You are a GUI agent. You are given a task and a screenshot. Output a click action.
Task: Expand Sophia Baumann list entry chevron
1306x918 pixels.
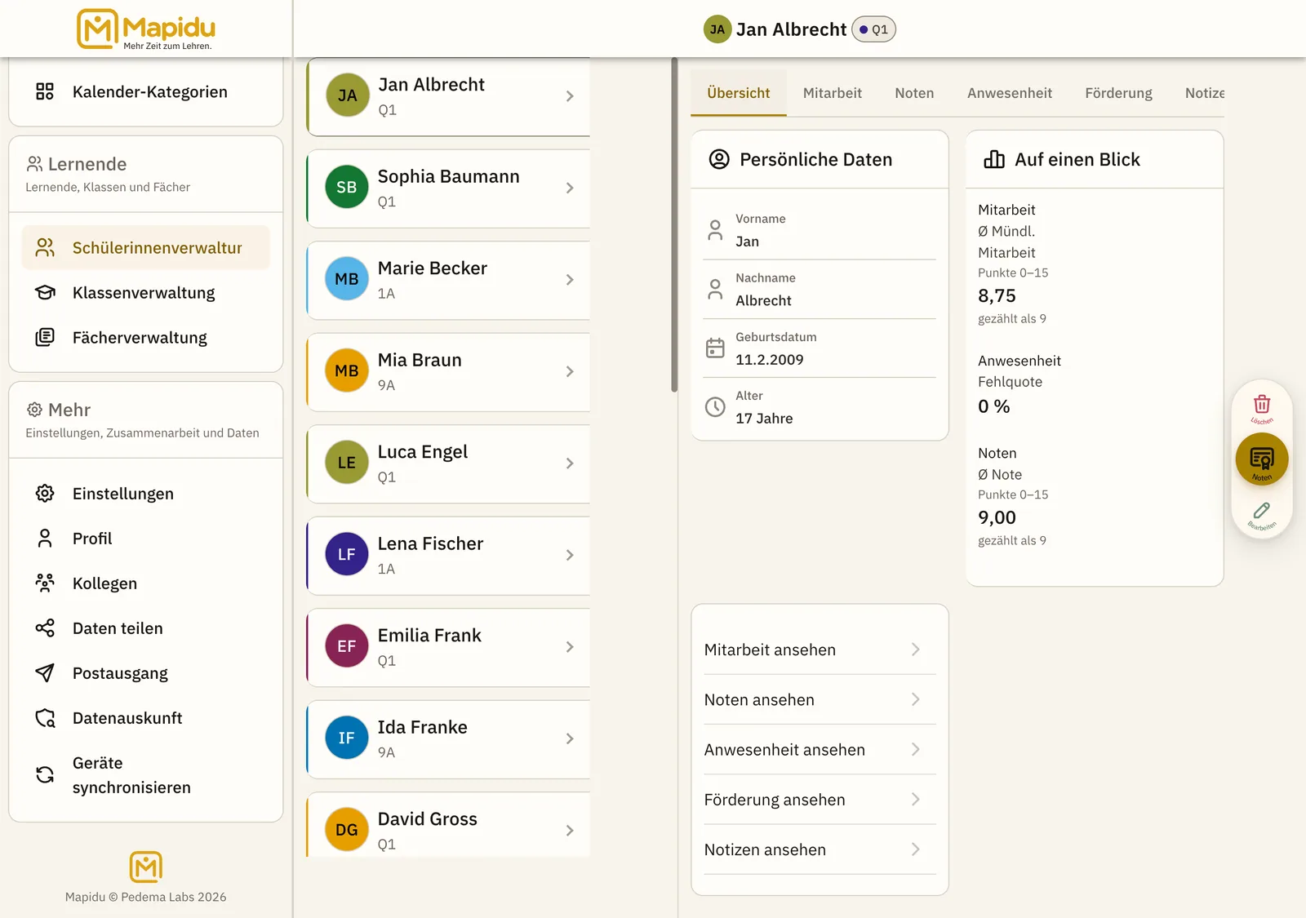570,188
